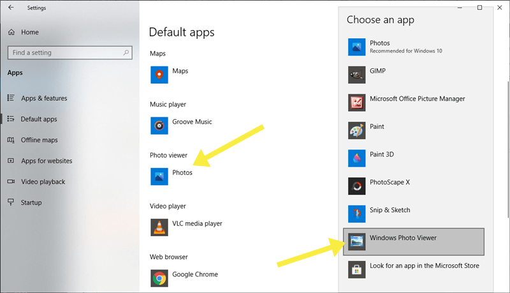This screenshot has height=293, width=510.
Task: Click the Startup sidebar icon
Action: tap(11, 202)
